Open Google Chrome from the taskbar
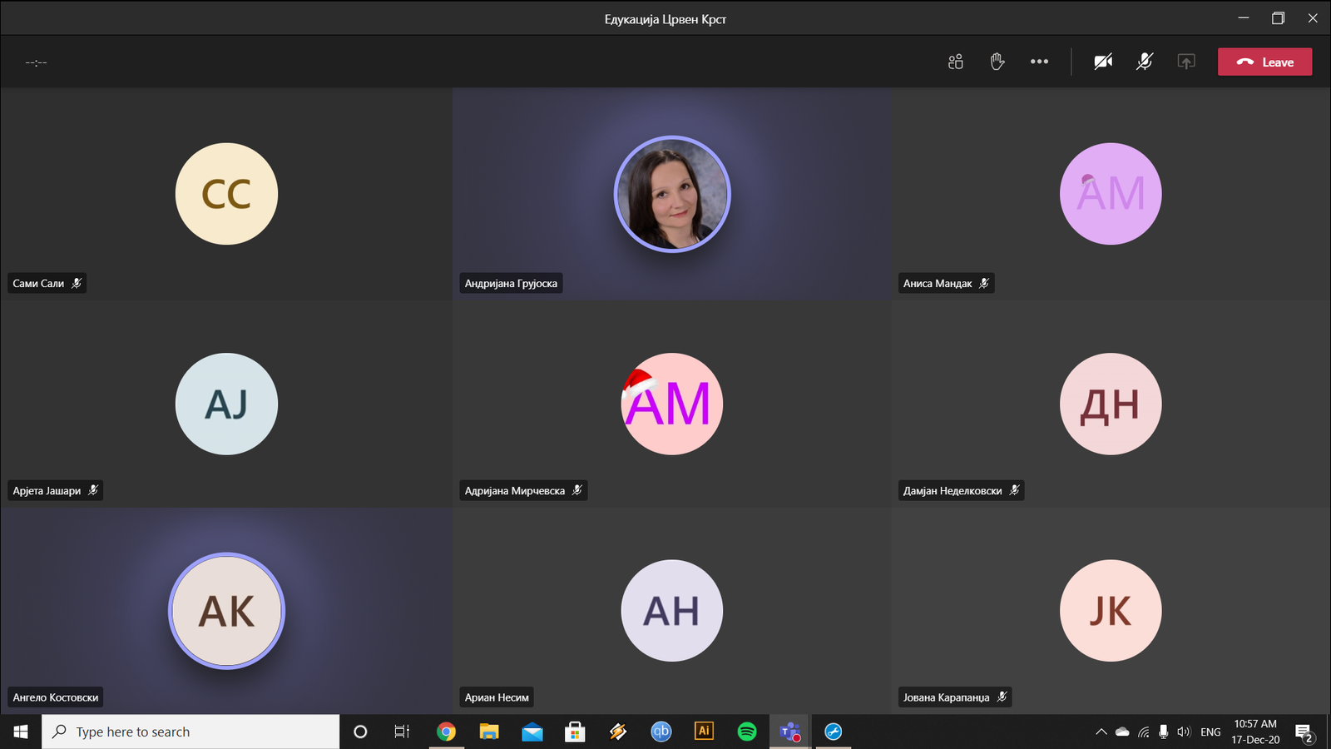Viewport: 1331px width, 749px height. pyautogui.click(x=447, y=732)
